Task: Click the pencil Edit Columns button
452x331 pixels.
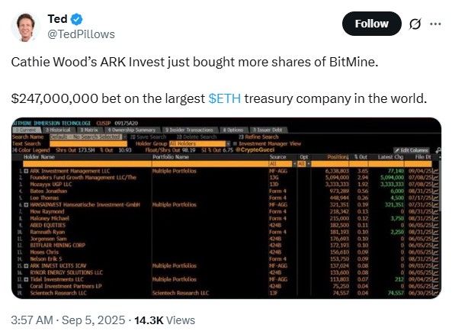Action: [x=412, y=150]
